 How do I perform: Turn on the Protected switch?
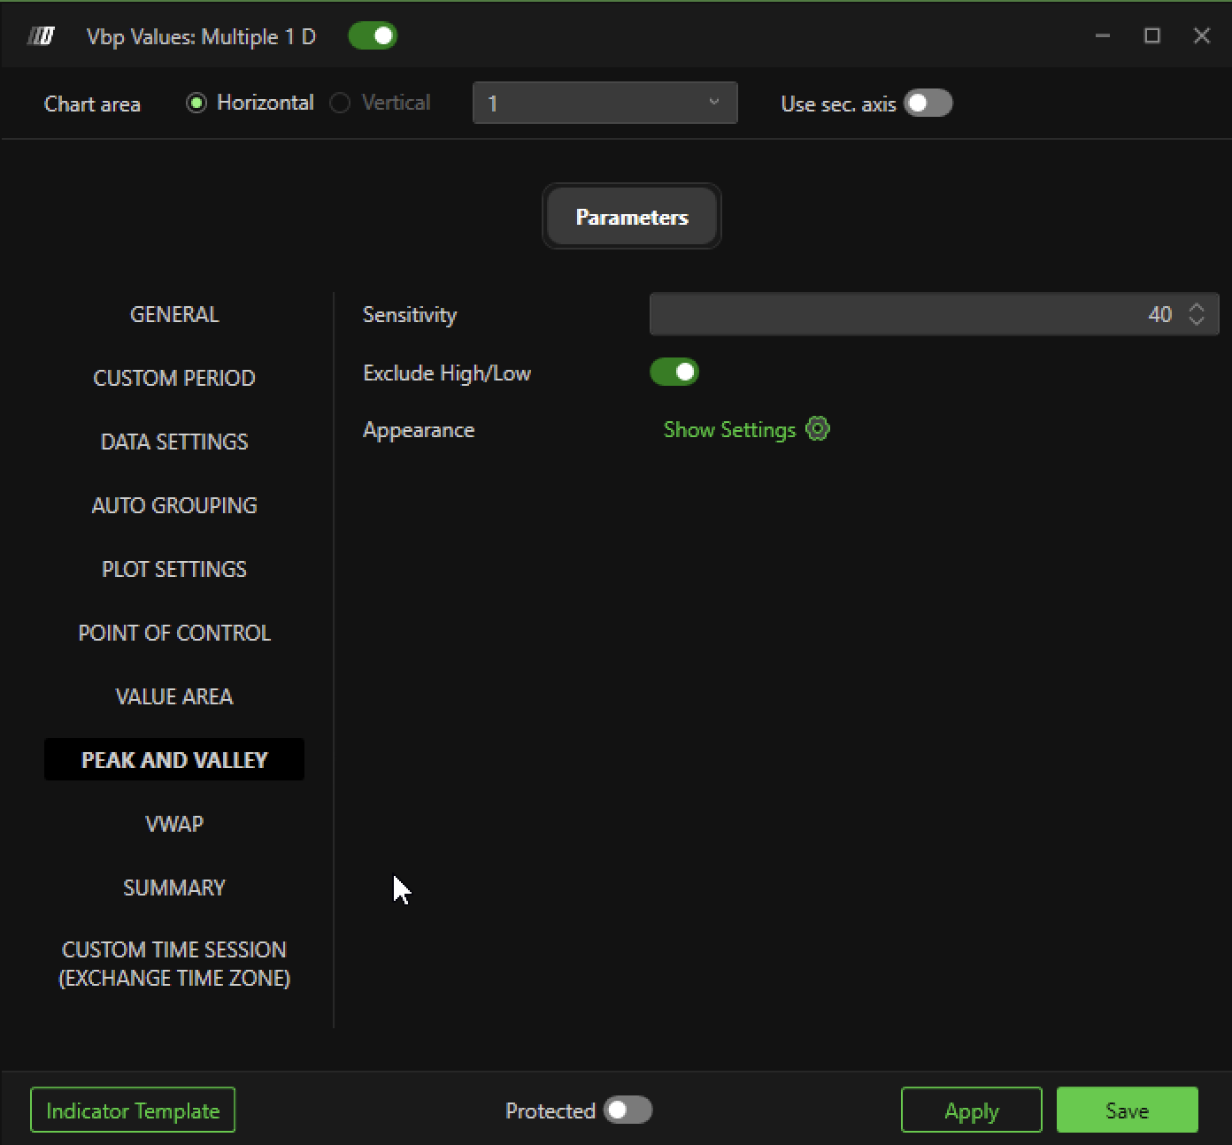point(628,1110)
